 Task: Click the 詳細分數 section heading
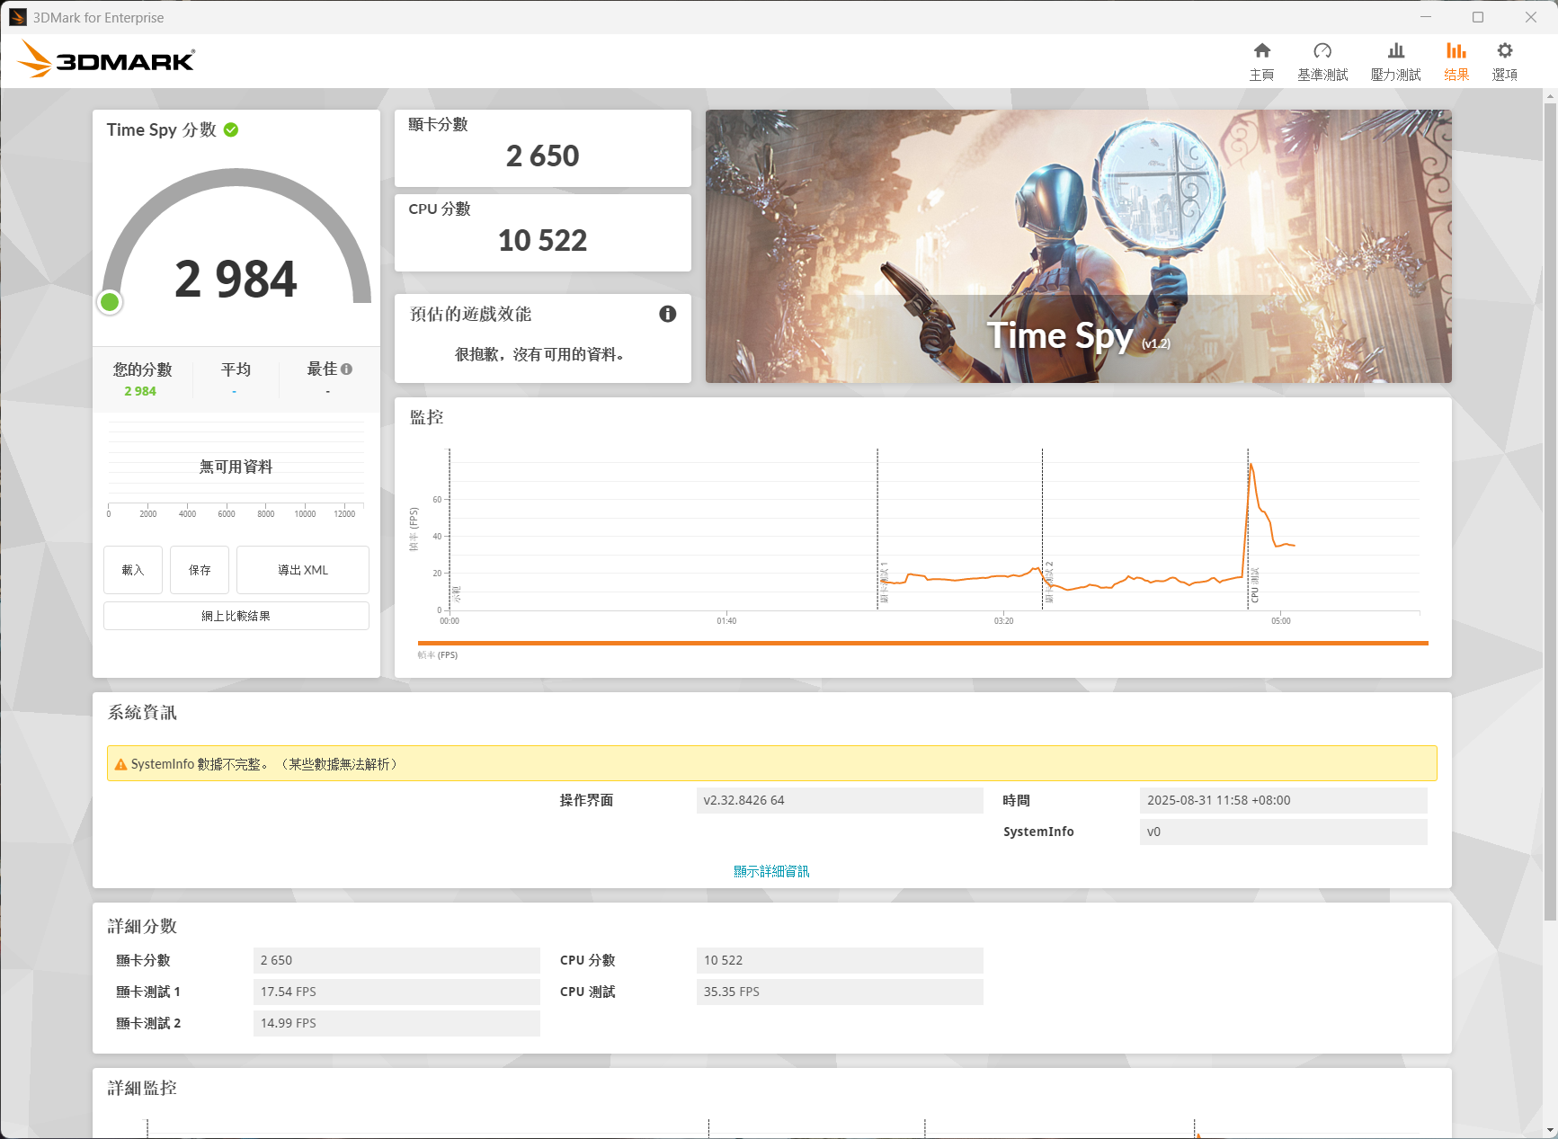[142, 926]
